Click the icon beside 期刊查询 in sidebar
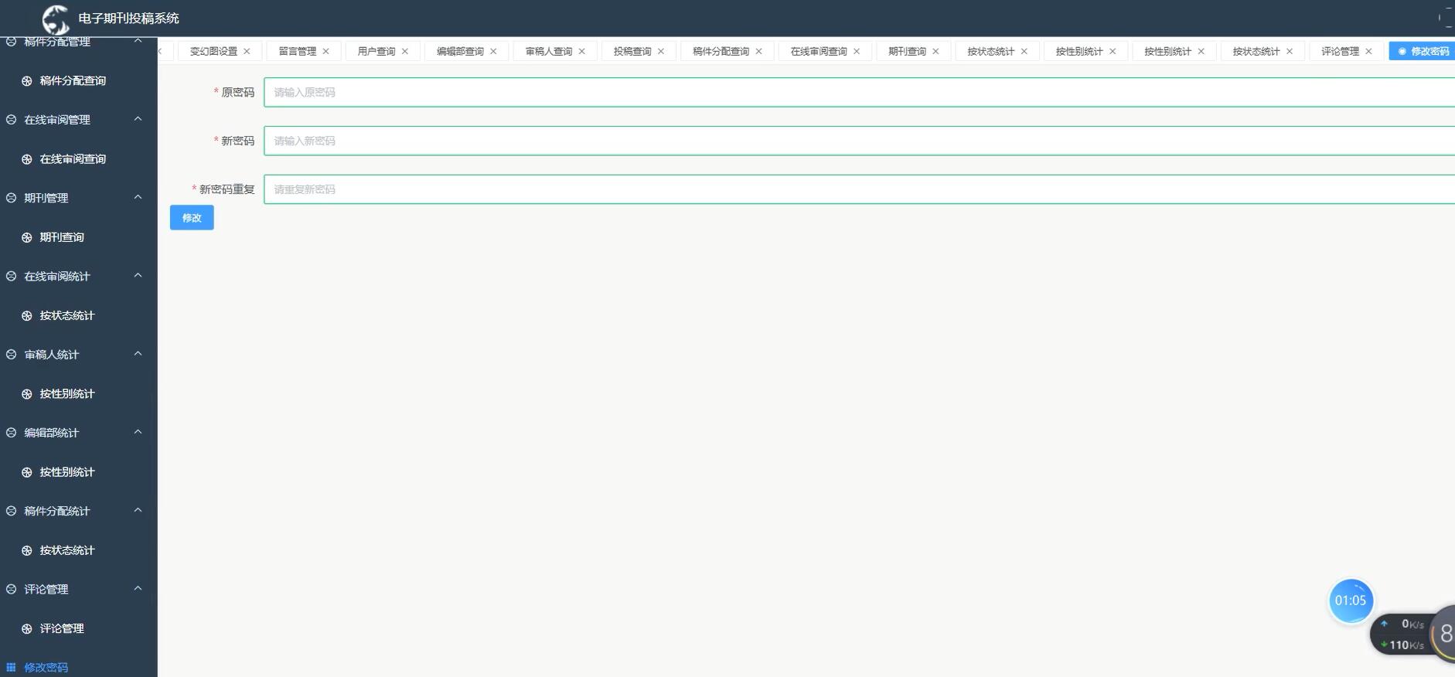The height and width of the screenshot is (677, 1455). point(27,237)
